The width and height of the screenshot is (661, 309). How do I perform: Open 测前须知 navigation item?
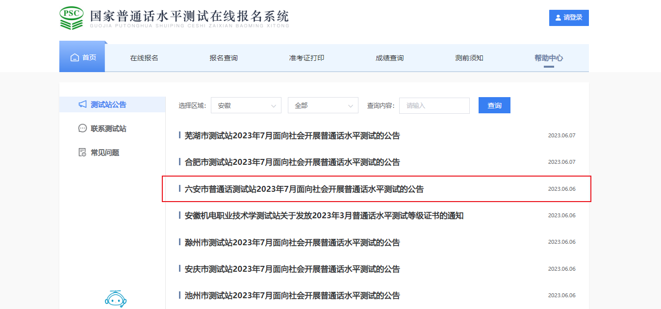tap(469, 58)
